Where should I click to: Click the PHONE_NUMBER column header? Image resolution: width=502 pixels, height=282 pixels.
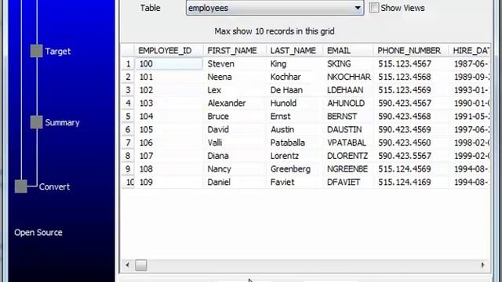coord(411,50)
